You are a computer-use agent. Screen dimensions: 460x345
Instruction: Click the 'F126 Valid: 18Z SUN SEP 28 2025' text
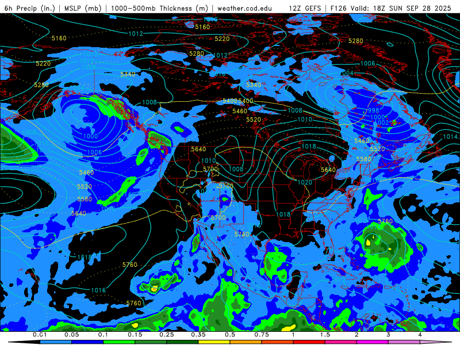tap(391, 8)
